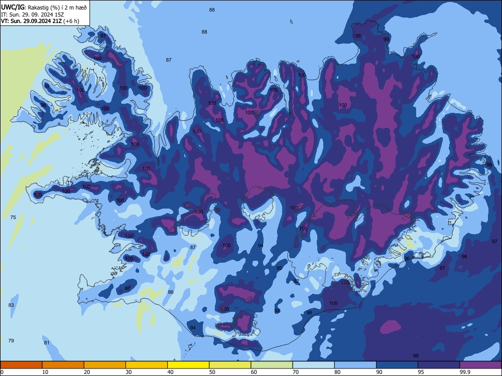Screen dimensions: 502x376
Task: Click the 20–30 amber legend swatch
Action: pyautogui.click(x=105, y=365)
